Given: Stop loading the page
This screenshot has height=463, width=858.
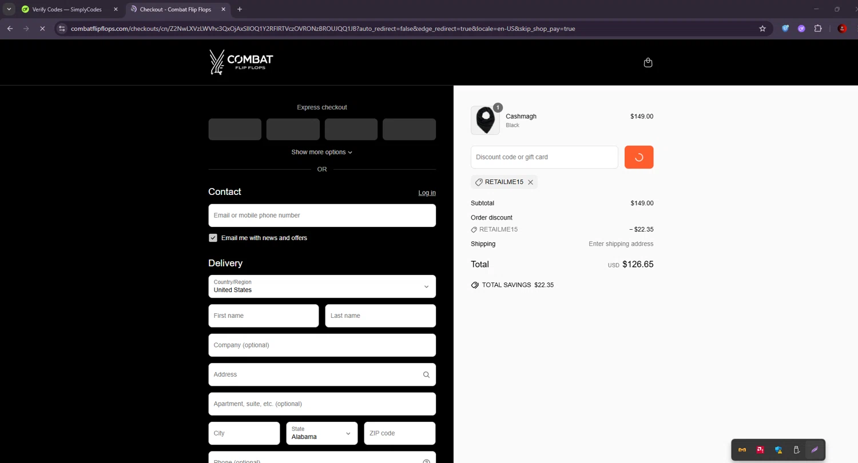Looking at the screenshot, I should [42, 29].
